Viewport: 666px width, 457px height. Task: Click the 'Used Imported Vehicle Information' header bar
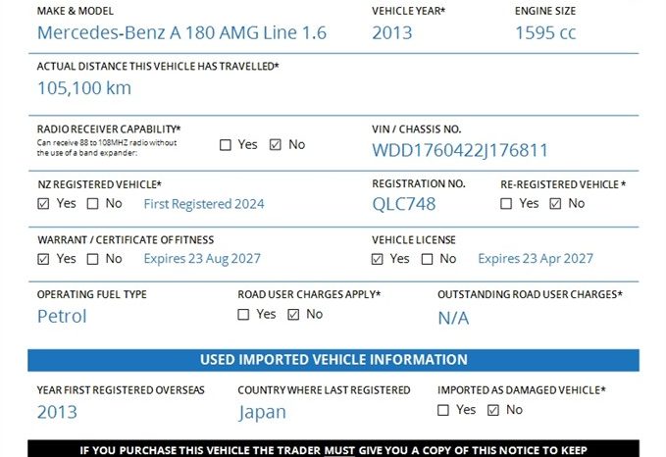[333, 360]
